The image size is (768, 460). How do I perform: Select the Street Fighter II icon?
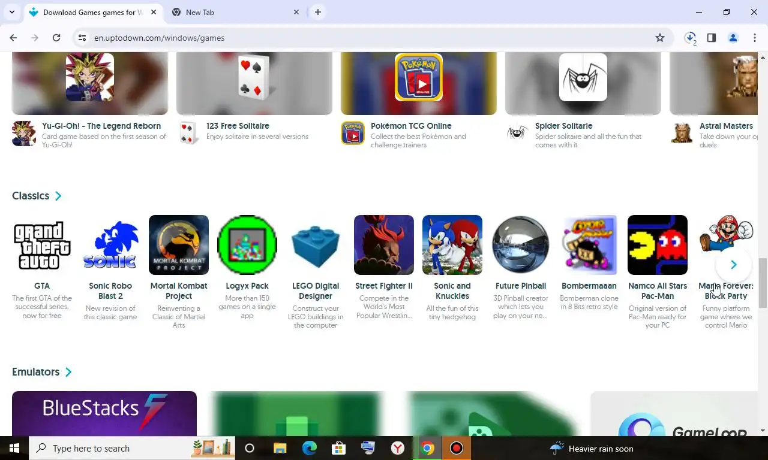click(x=384, y=245)
